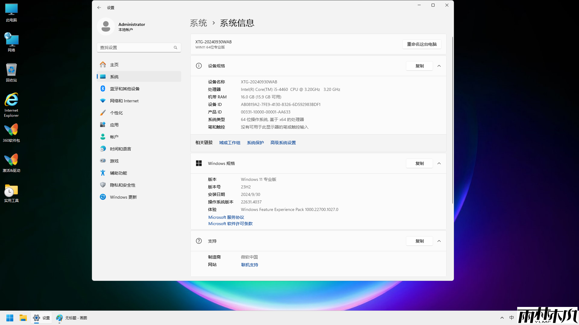The height and width of the screenshot is (325, 579).
Task: Open Network and Internet settings
Action: tap(124, 101)
